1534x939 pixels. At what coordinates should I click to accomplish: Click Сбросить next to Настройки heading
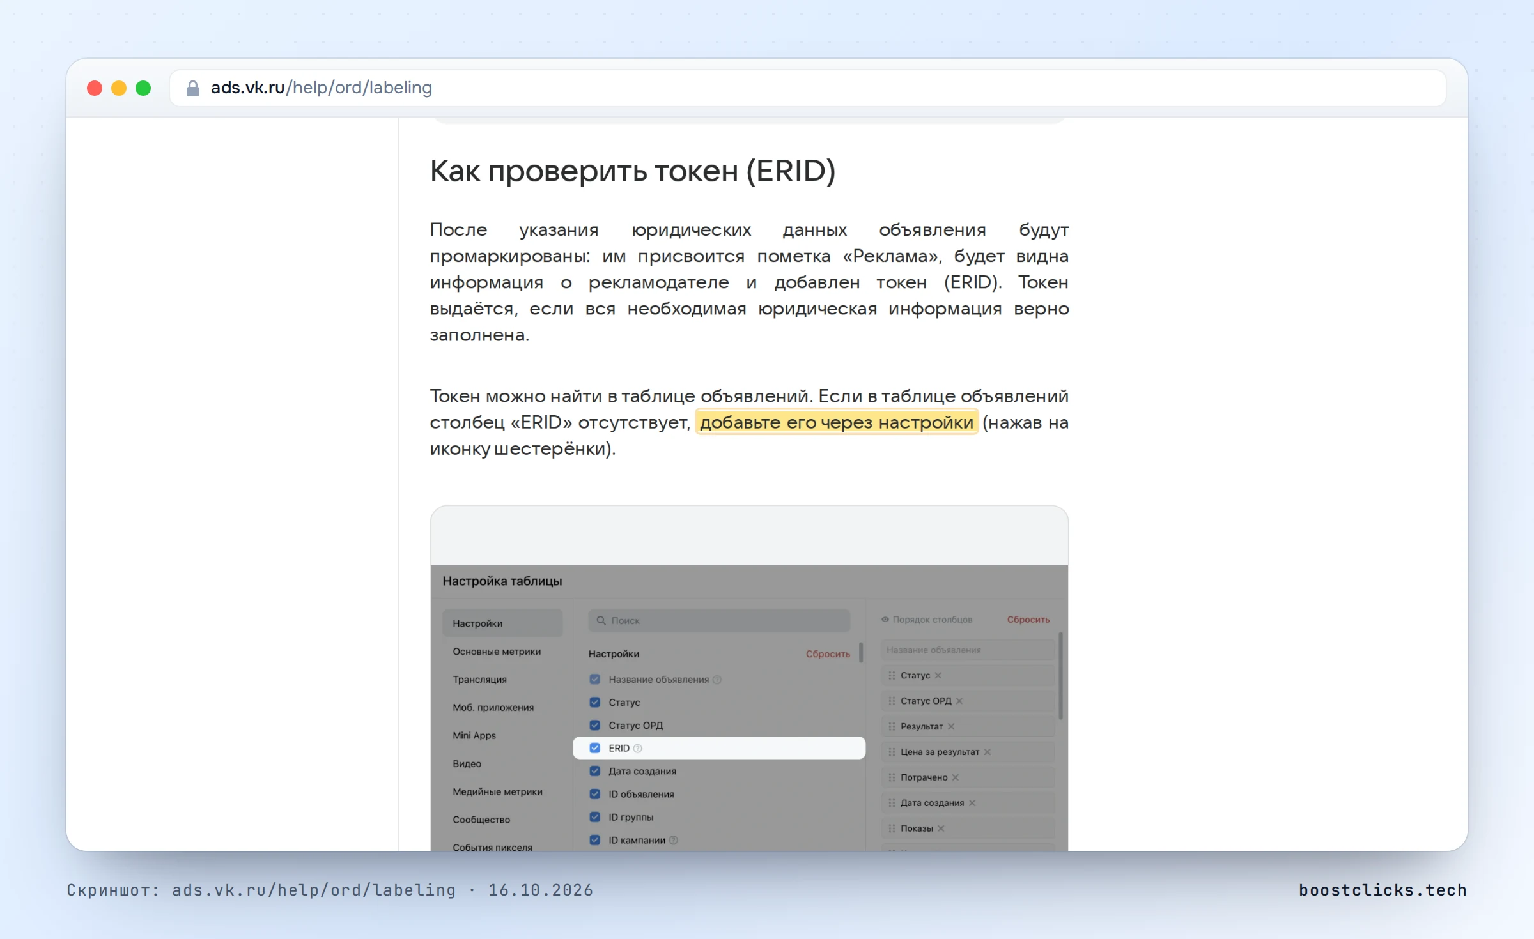click(x=828, y=654)
